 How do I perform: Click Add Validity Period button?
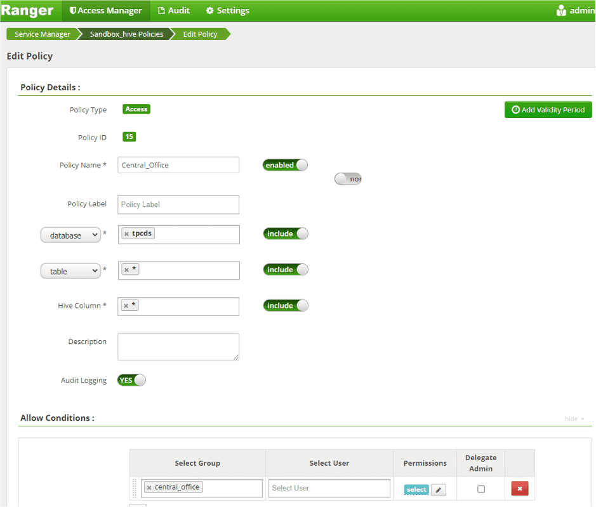(x=548, y=110)
